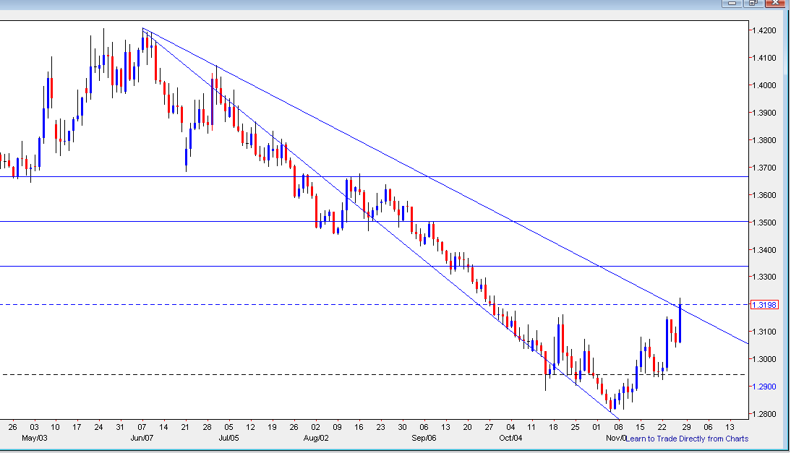This screenshot has height=453, width=791.
Task: Click the Sep/06 month label
Action: point(424,438)
